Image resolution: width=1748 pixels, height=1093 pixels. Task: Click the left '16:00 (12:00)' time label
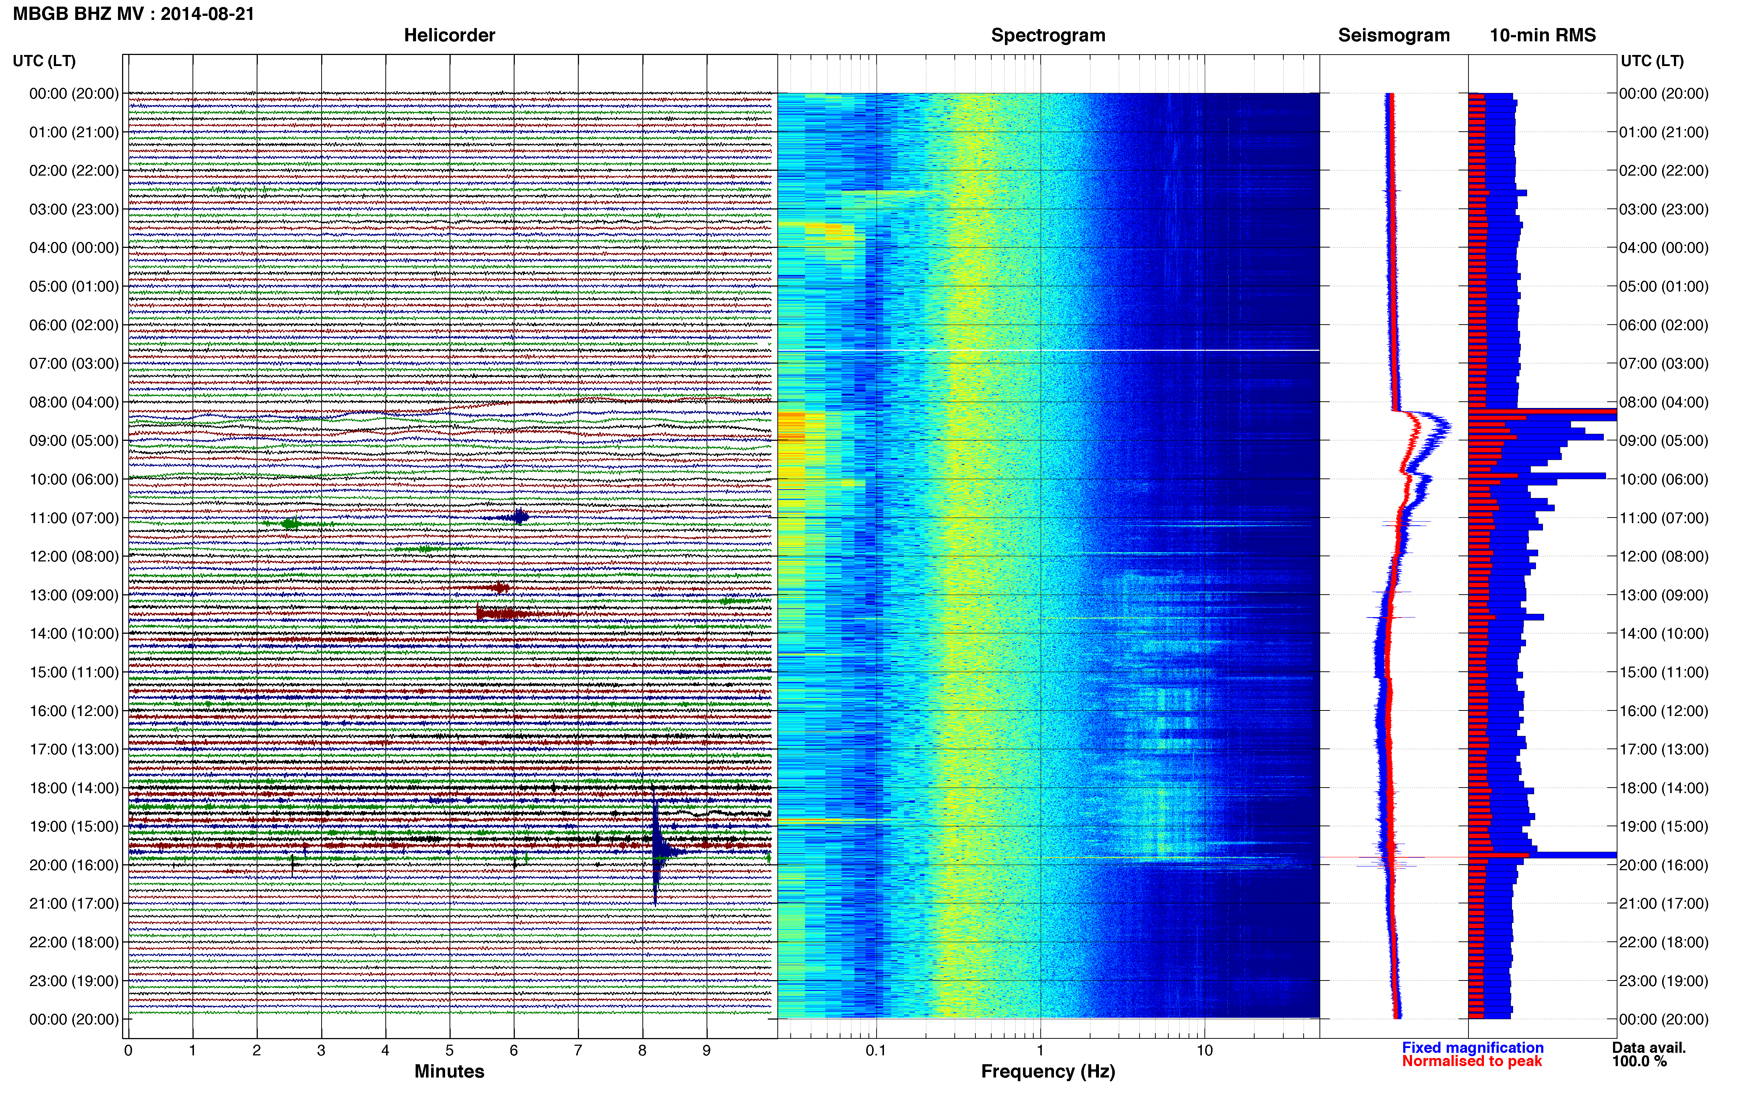[x=74, y=710]
